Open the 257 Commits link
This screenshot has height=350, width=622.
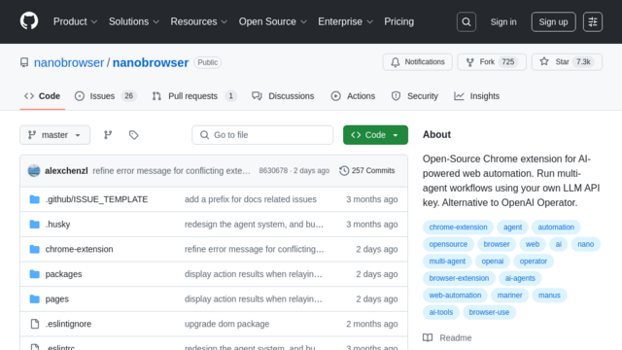(x=367, y=171)
